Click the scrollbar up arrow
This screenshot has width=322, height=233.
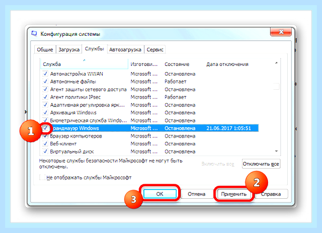pos(276,63)
